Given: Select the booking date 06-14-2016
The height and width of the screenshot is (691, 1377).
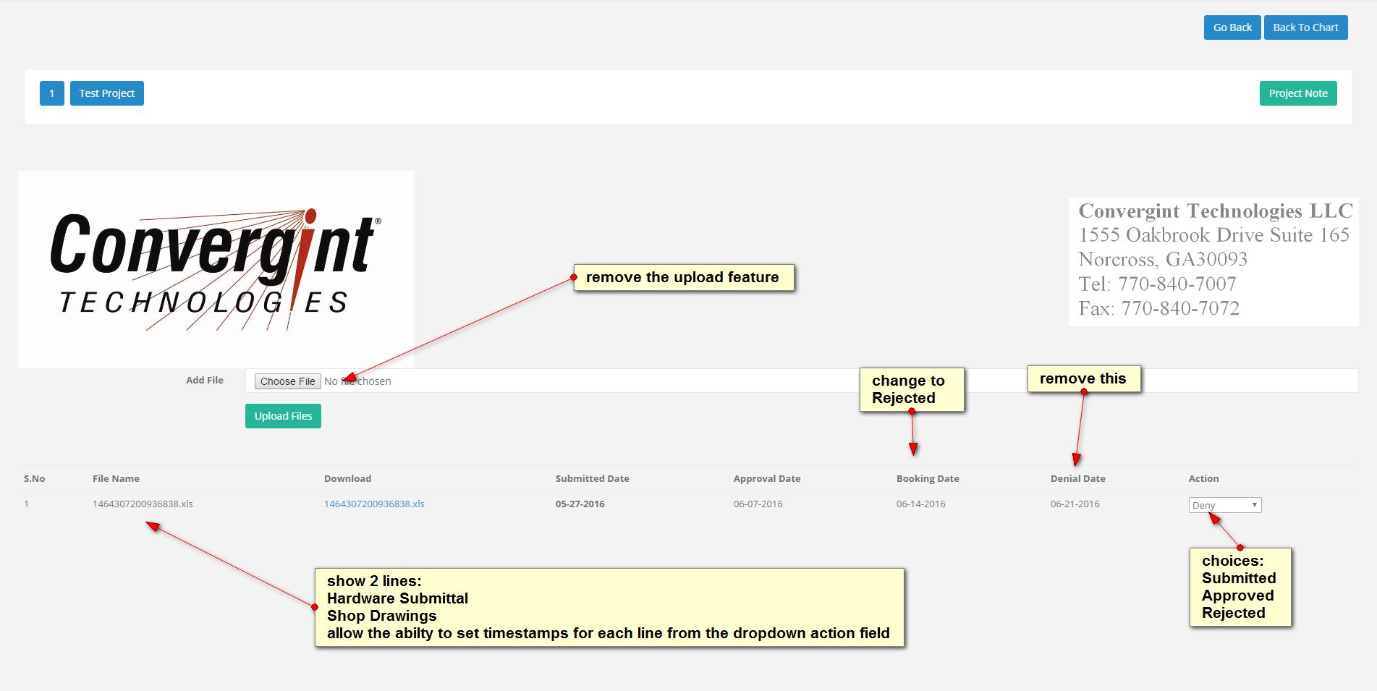Looking at the screenshot, I should (x=921, y=504).
